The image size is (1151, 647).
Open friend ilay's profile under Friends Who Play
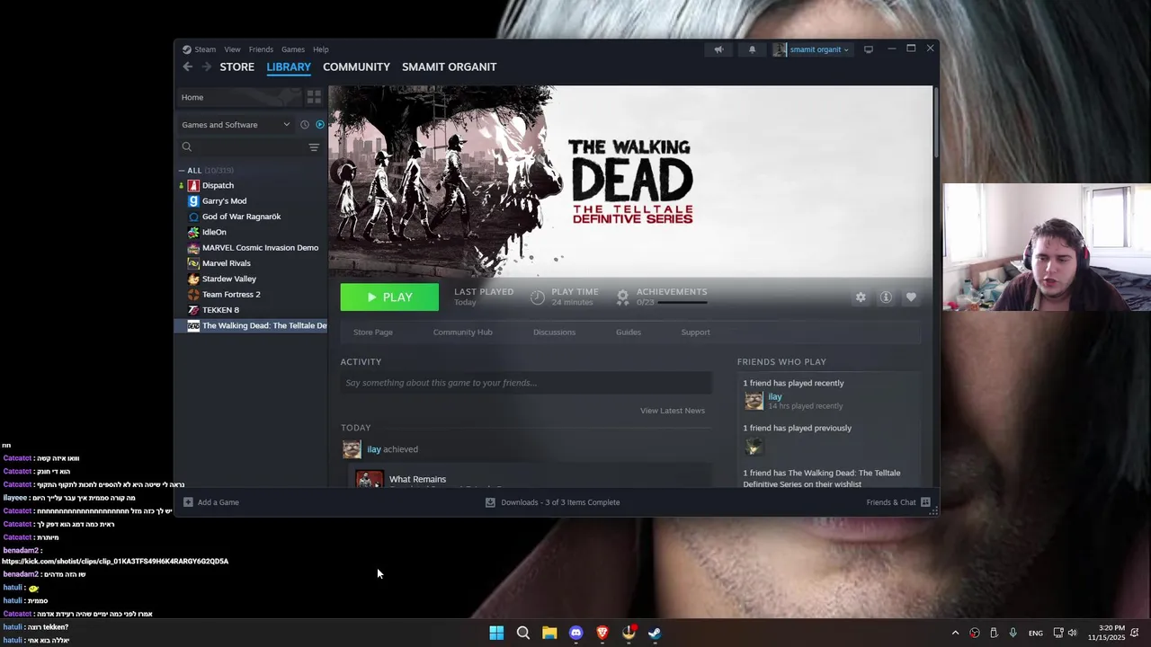pos(775,396)
